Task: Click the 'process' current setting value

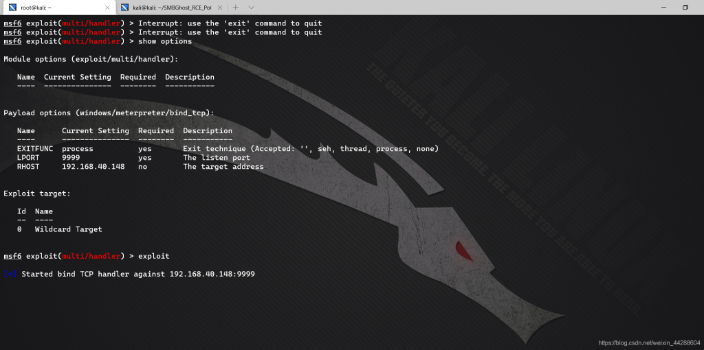Action: 78,149
